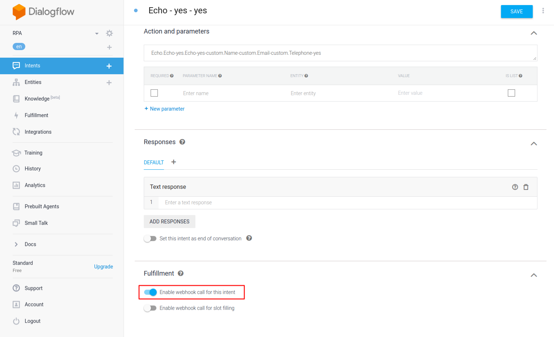Image resolution: width=554 pixels, height=337 pixels.
Task: Click the New parameter link
Action: 165,109
